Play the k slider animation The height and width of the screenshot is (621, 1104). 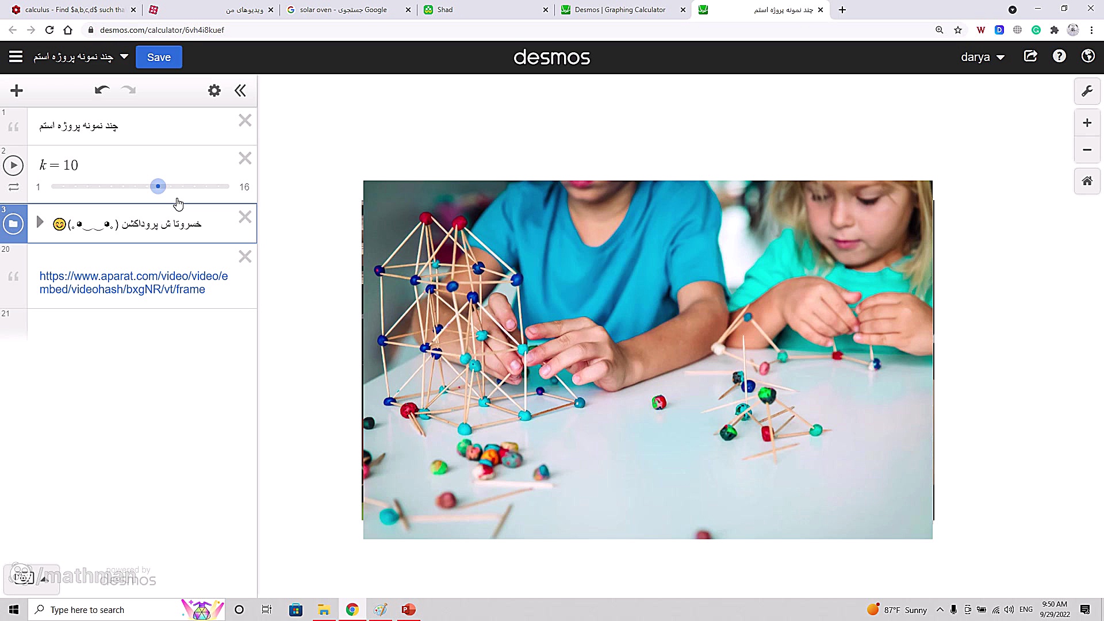click(x=13, y=166)
